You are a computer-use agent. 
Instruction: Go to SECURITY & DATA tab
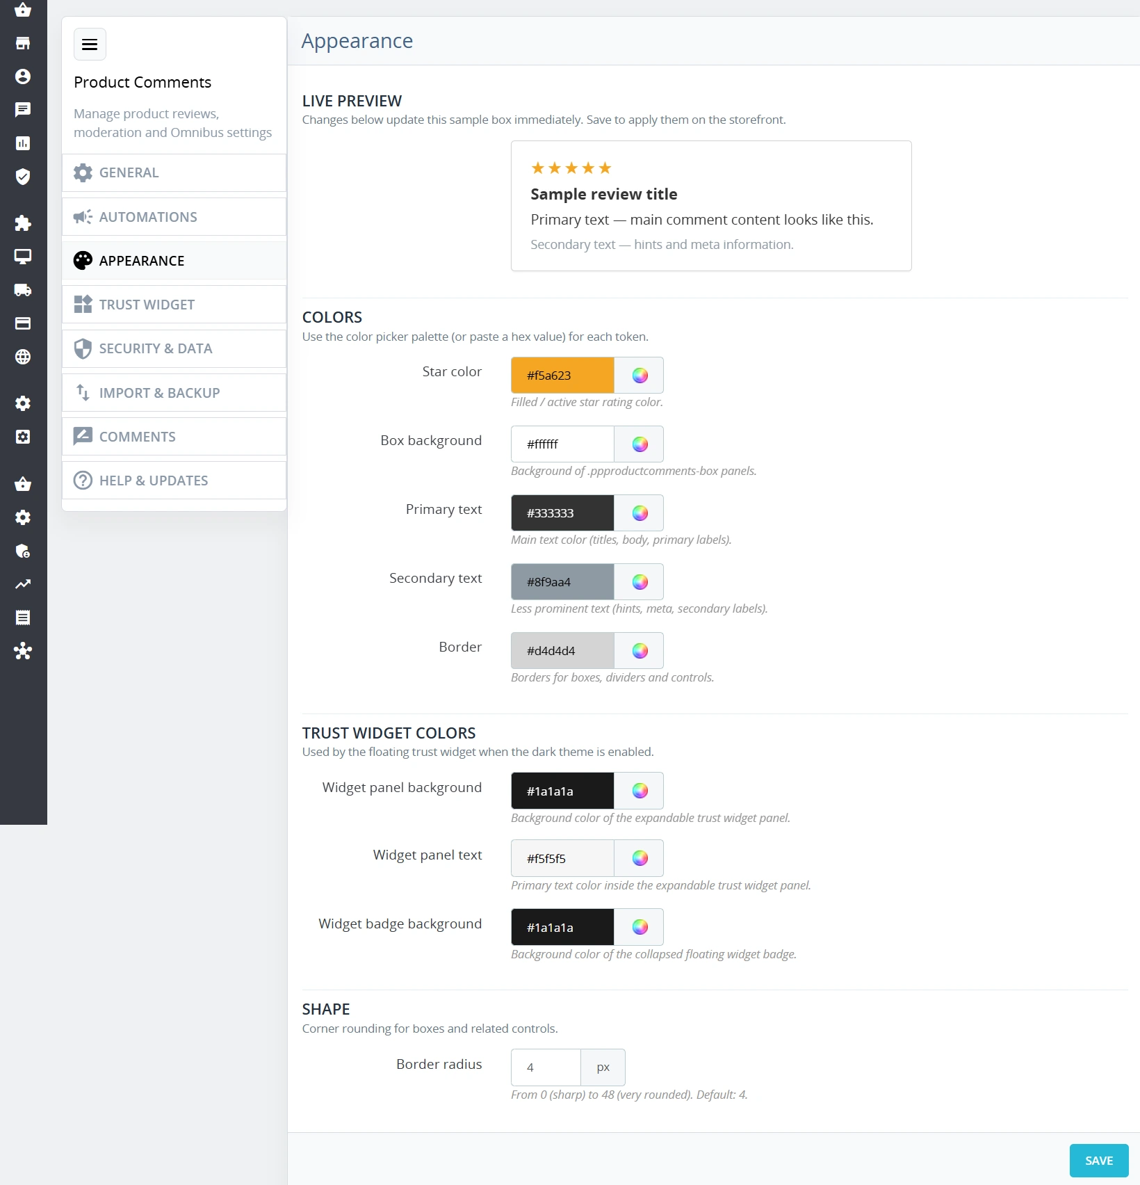tap(174, 348)
